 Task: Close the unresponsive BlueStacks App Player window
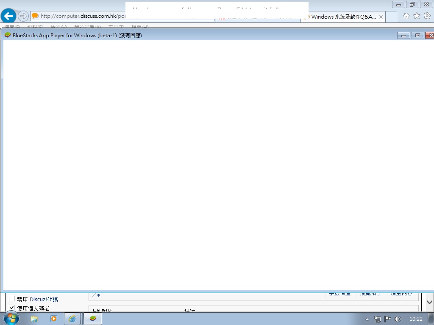pyautogui.click(x=430, y=36)
